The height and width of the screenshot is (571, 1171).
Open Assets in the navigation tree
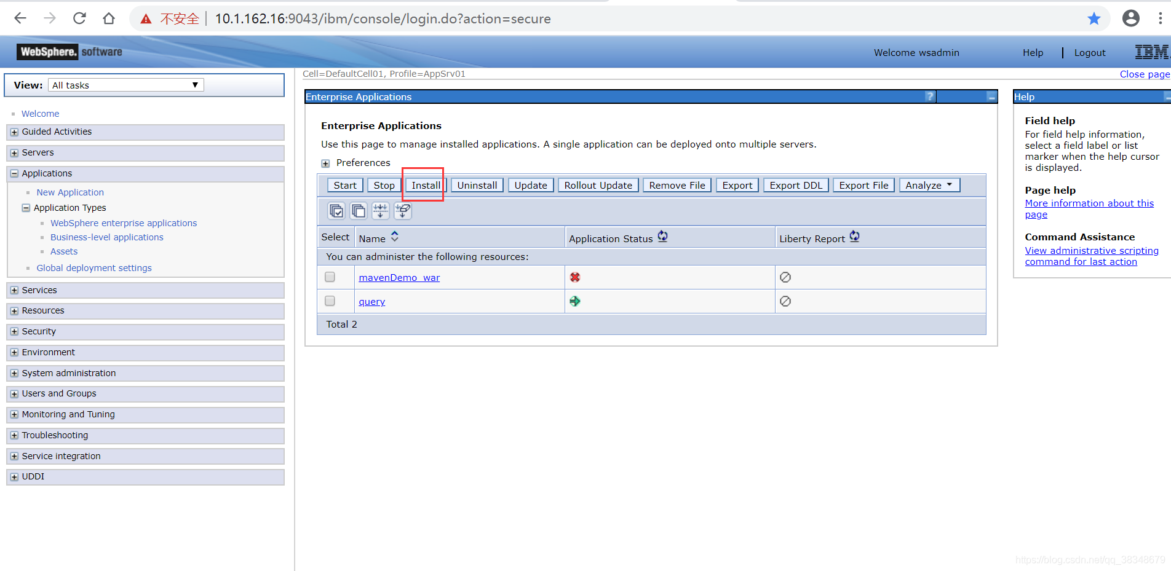pos(64,251)
